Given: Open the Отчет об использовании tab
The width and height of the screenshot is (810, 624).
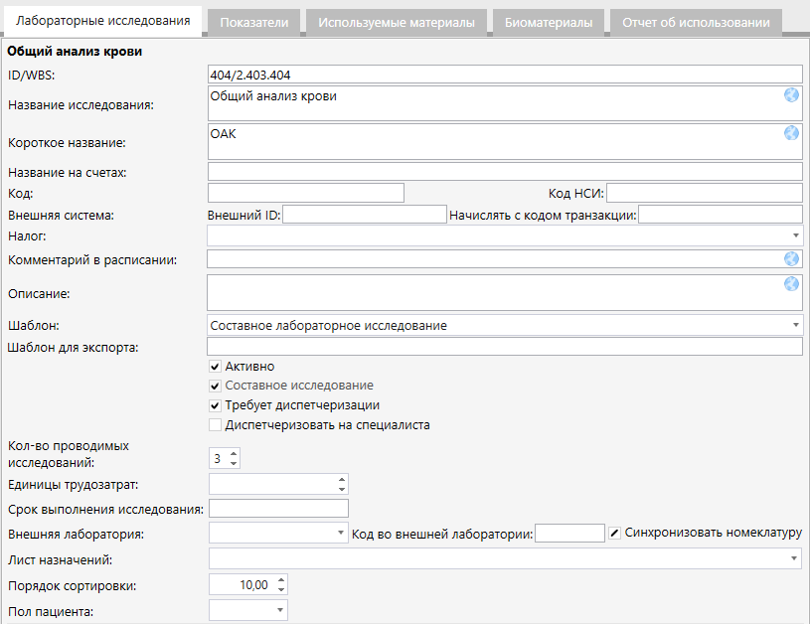Looking at the screenshot, I should click(696, 22).
